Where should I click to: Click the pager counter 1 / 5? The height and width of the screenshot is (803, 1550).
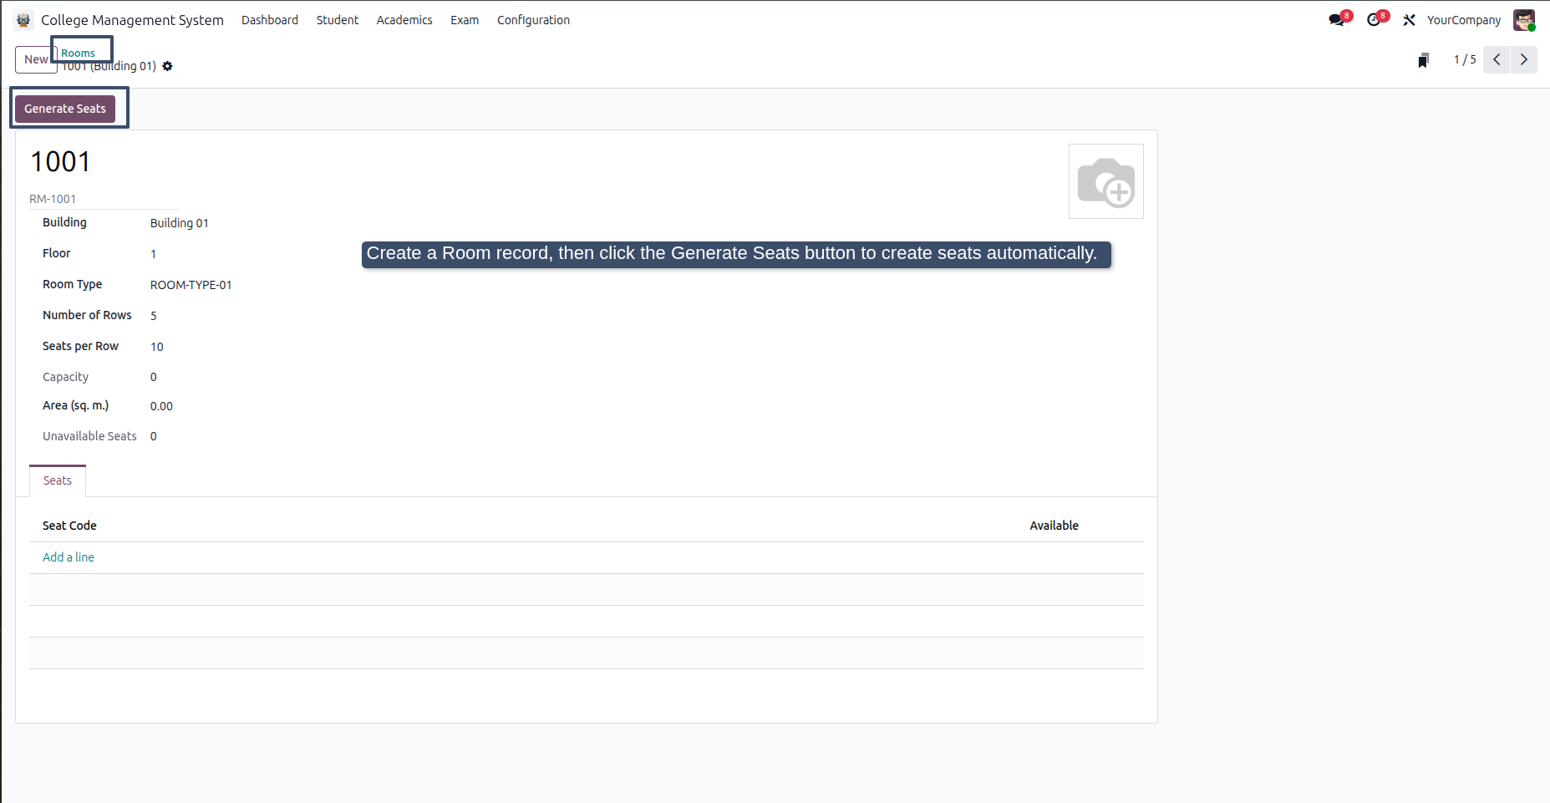tap(1465, 59)
